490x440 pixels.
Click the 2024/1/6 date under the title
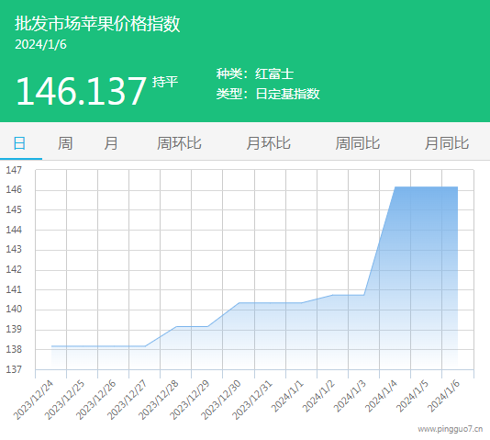pos(40,45)
